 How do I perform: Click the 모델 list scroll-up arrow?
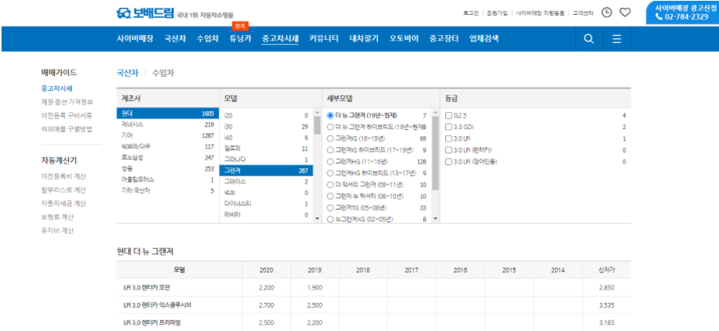(x=316, y=113)
